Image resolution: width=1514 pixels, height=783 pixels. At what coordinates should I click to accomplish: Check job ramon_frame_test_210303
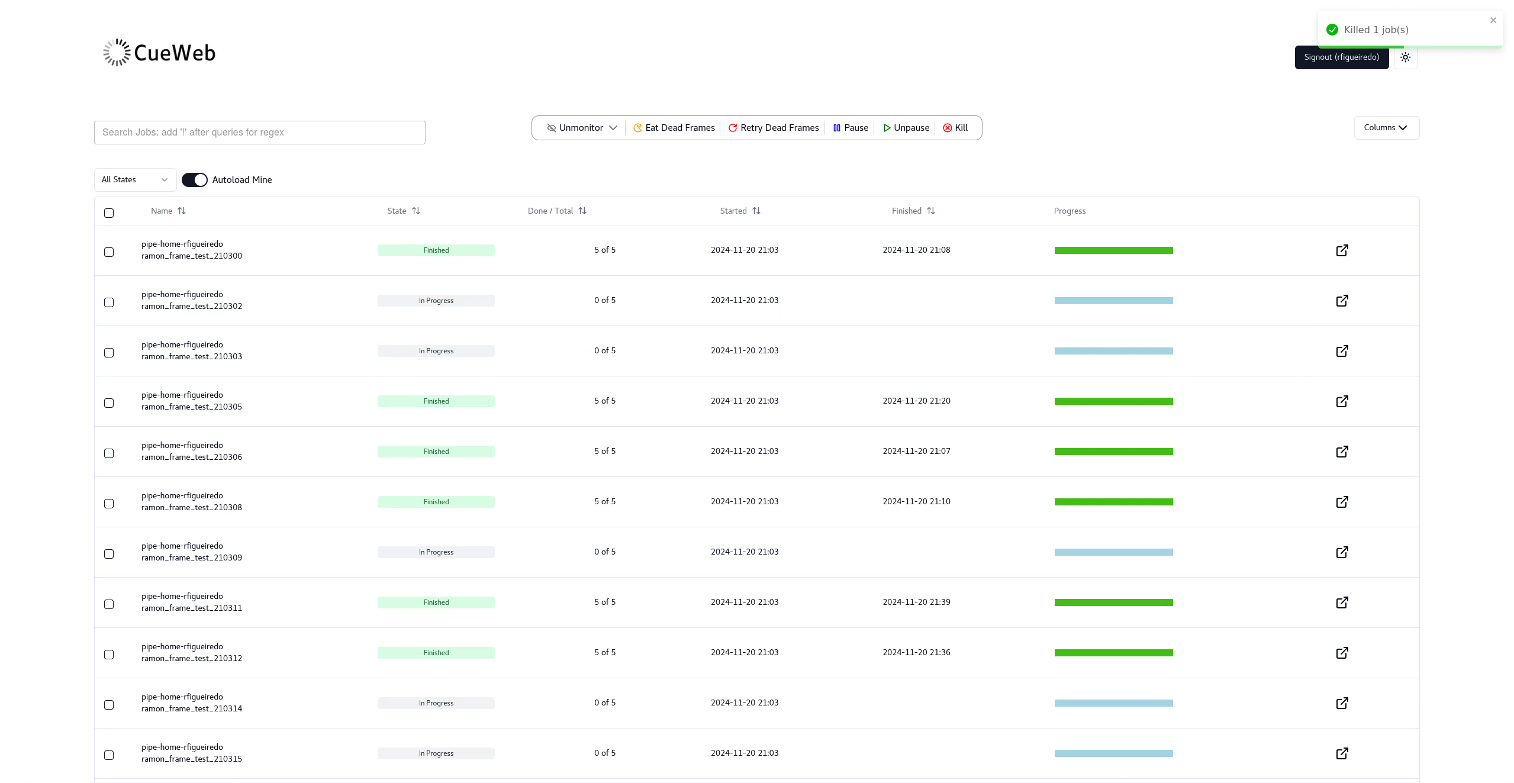click(109, 353)
